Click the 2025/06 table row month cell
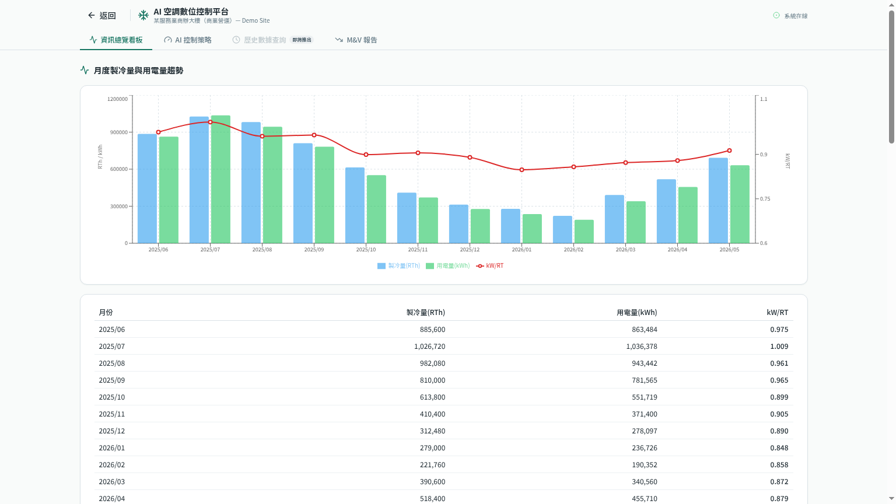This screenshot has width=896, height=504. [112, 330]
